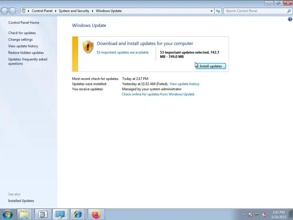
Task: Click the Control Panel icon in address bar
Action: click(23, 11)
